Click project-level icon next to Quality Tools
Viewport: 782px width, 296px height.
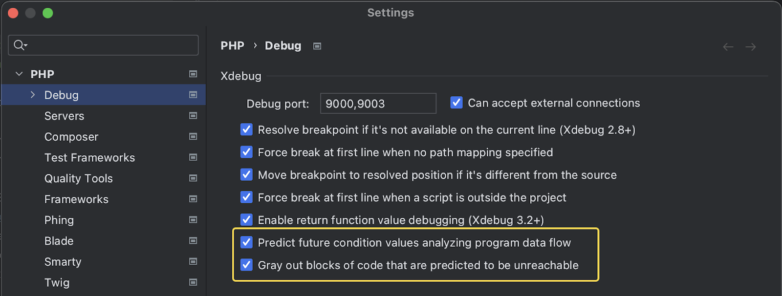pyautogui.click(x=193, y=178)
